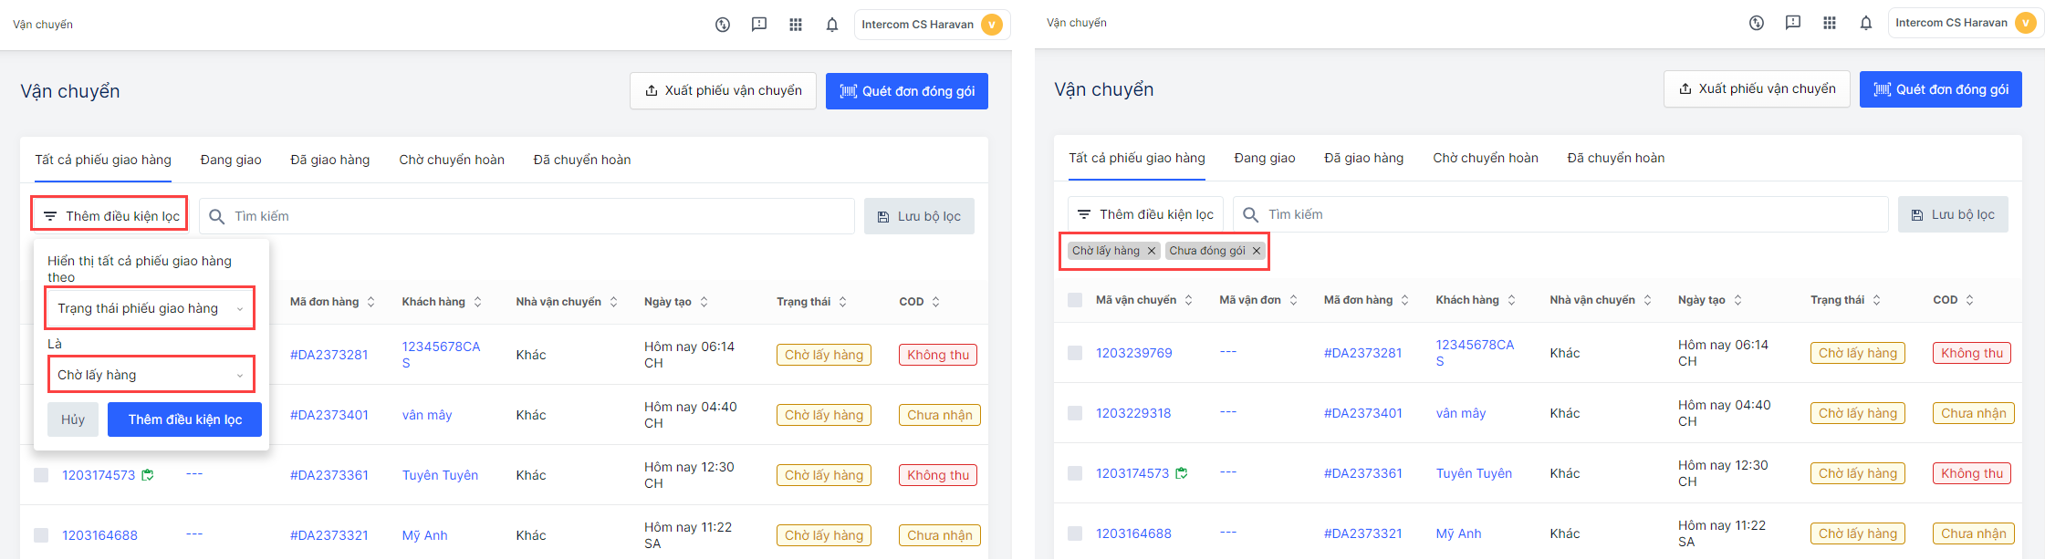Tick checkbox for shipment 1203229318
This screenshot has height=559, width=2045.
(x=1075, y=413)
